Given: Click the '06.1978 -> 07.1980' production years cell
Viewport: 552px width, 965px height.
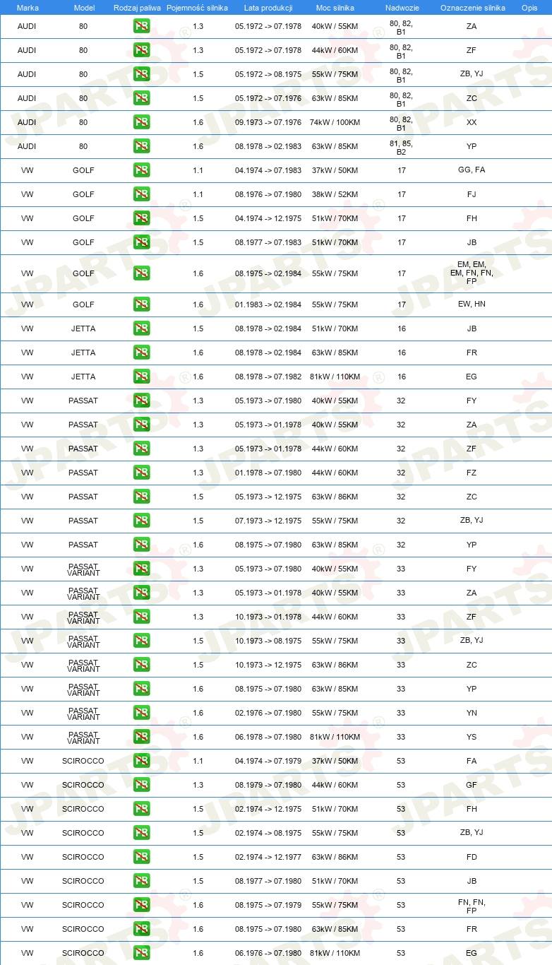Looking at the screenshot, I should point(268,737).
